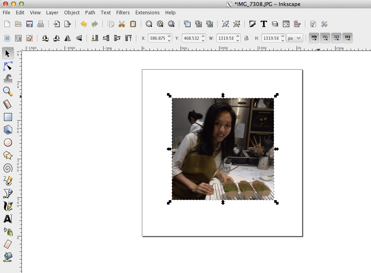371x273 pixels.
Task: Select the Ellipse circle tool
Action: (8, 142)
